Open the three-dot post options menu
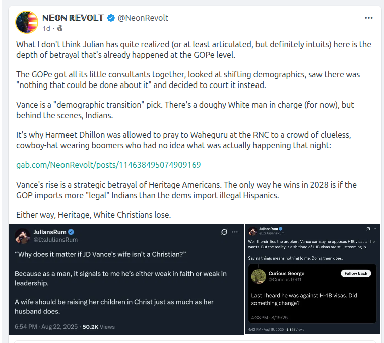Viewport: 384px width, 343px height. [x=368, y=18]
